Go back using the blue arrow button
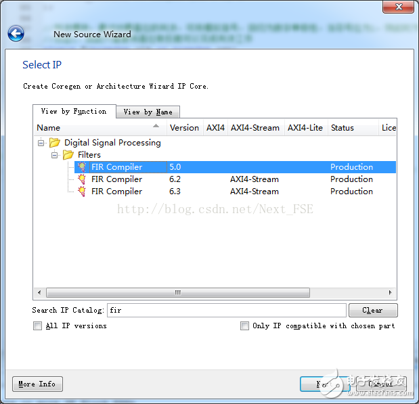The height and width of the screenshot is (404, 419). [16, 34]
